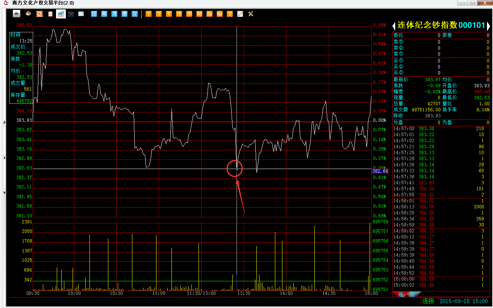This screenshot has width=493, height=308.
Task: Click the 连接 connection status indicator
Action: click(x=428, y=301)
